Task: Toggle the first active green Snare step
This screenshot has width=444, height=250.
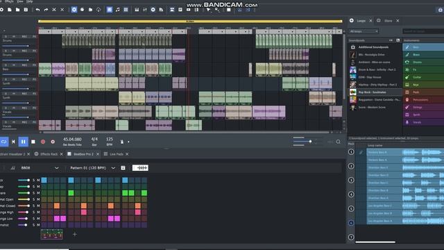Action: (x=71, y=193)
